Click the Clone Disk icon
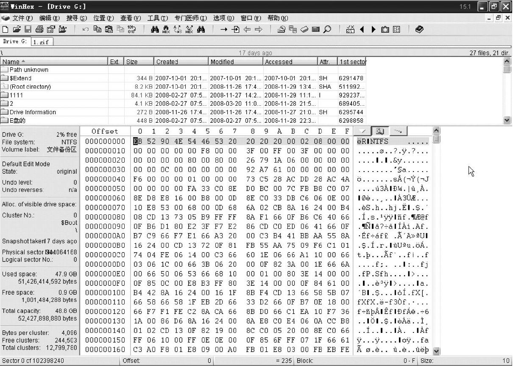Viewport: 513px width, 366px height. [293, 30]
